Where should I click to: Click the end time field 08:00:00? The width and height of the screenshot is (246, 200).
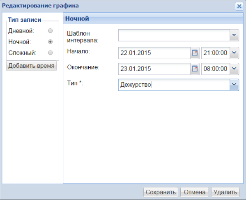click(216, 69)
